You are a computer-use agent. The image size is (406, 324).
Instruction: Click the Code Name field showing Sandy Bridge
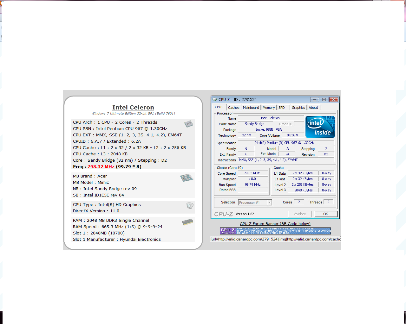tap(255, 124)
